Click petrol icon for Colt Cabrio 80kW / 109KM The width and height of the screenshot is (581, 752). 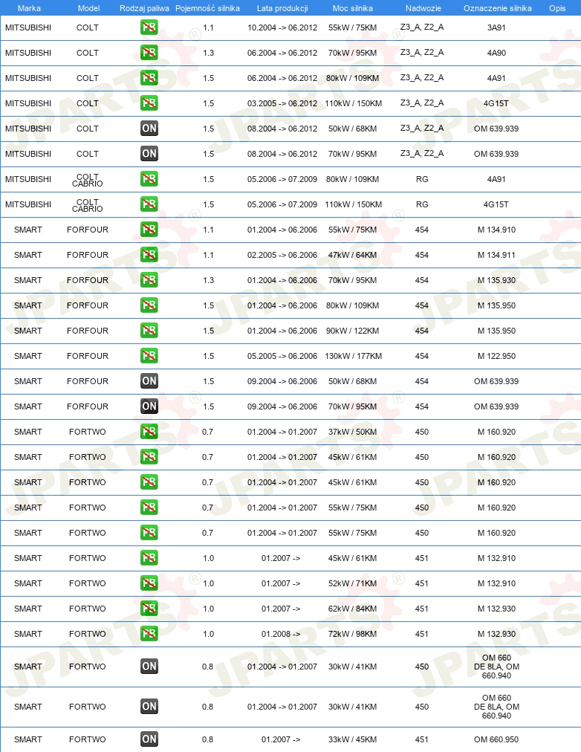[x=149, y=179]
